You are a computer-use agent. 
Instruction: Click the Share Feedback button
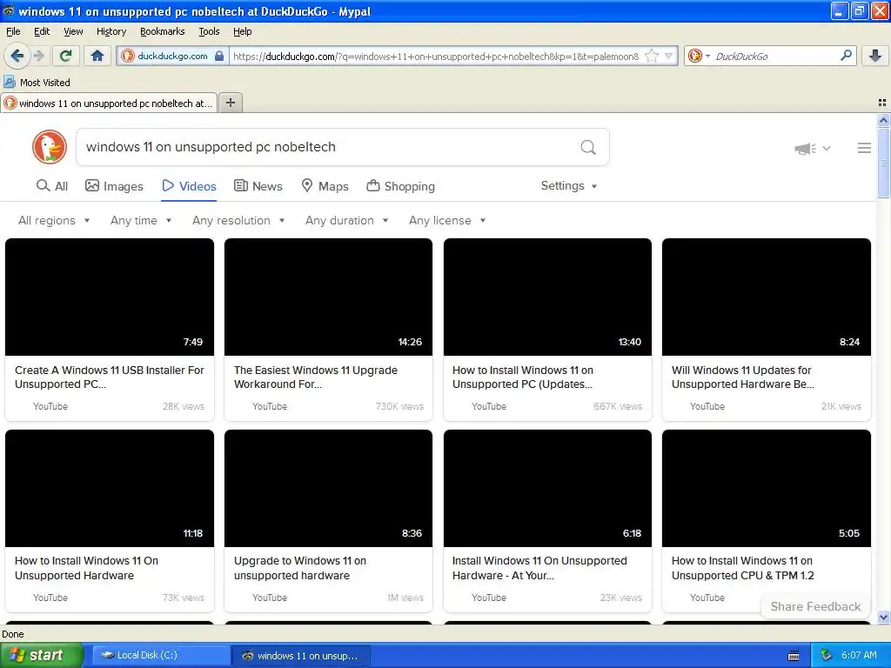pos(815,606)
